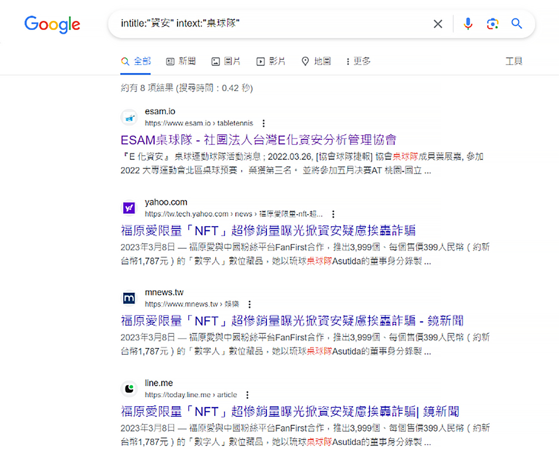Image resolution: width=559 pixels, height=454 pixels.
Task: Open options menu for yahoo.com result
Action: (333, 214)
